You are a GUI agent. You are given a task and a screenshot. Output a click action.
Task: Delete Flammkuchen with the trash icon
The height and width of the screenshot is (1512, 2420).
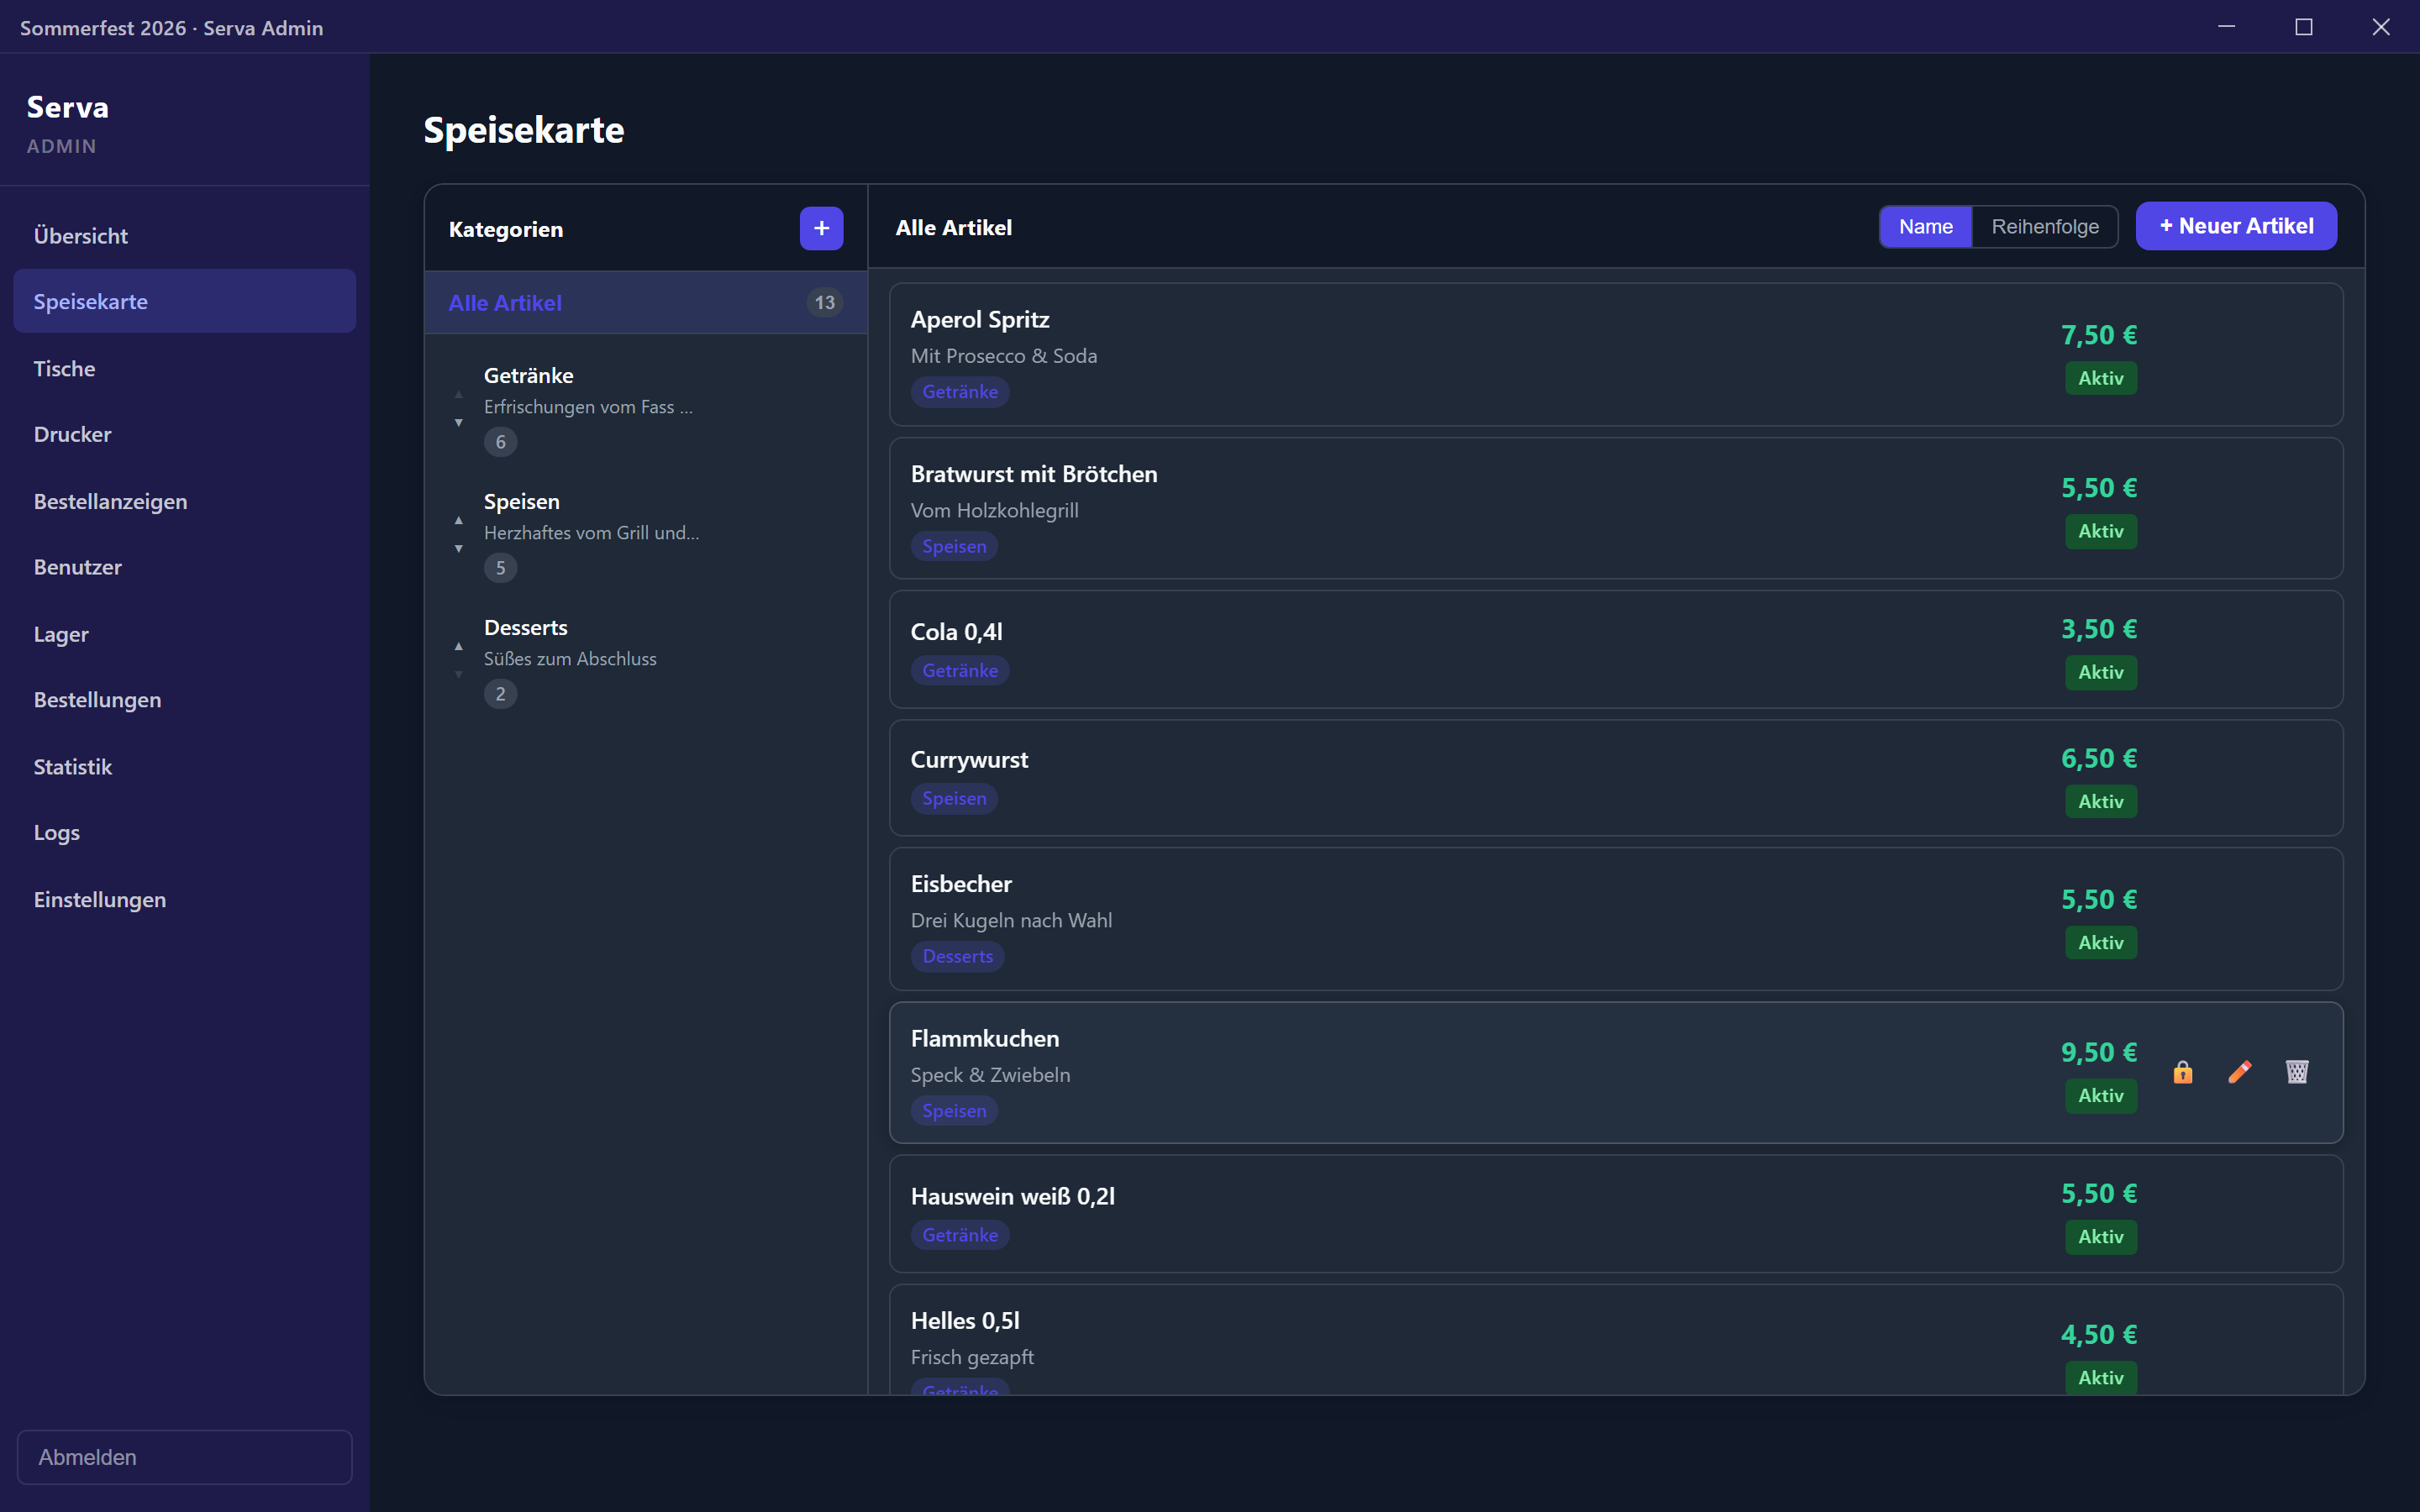click(x=2297, y=1072)
